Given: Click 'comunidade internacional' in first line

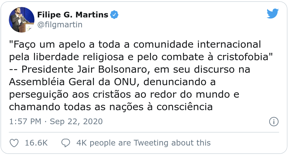Looking at the screenshot, I should tap(197, 44).
